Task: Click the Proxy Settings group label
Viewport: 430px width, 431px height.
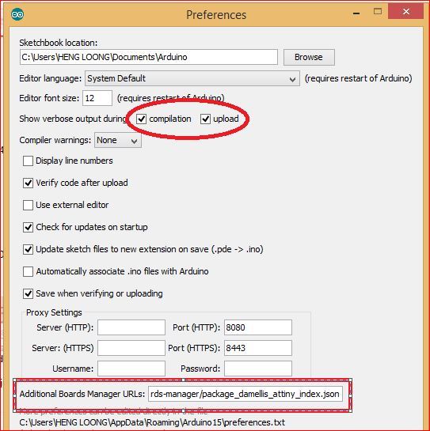Action: coord(54,312)
